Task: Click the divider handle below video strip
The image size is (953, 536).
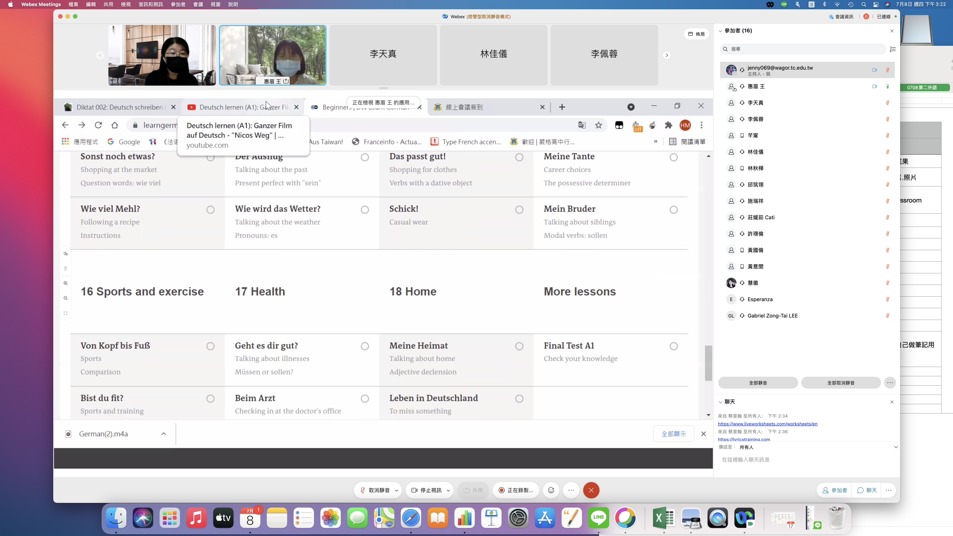Action: (383, 88)
